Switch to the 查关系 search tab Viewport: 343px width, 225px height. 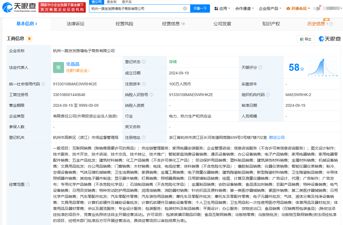(127, 2)
